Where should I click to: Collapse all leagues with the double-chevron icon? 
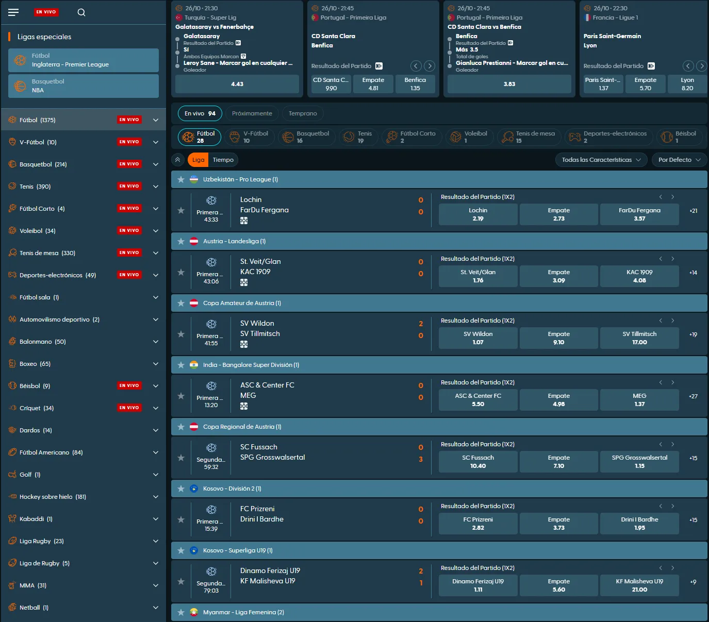(x=177, y=160)
